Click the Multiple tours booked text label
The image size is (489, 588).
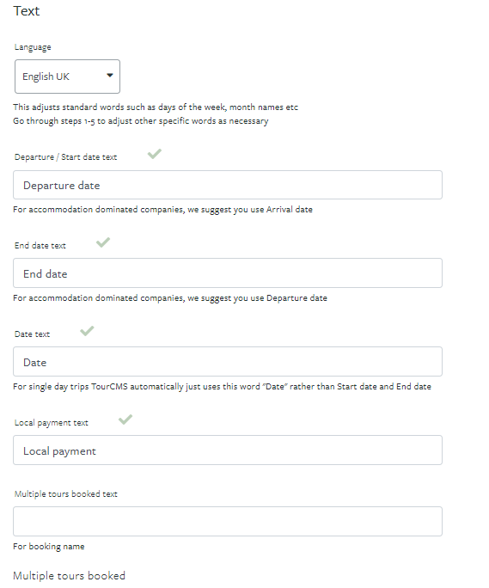[66, 494]
